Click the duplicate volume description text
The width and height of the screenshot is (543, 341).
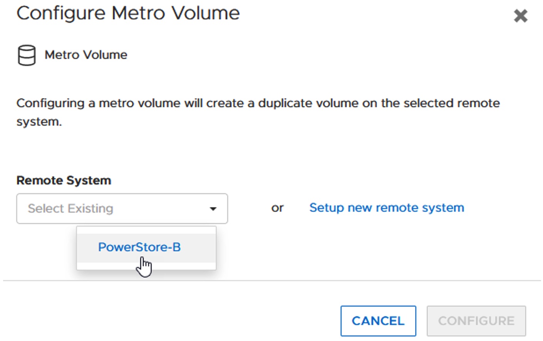(258, 112)
